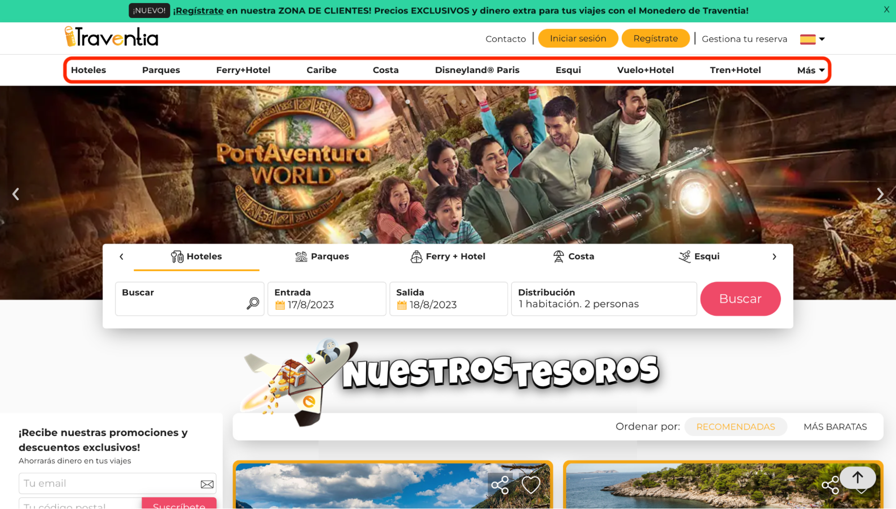
Task: Click the Entrada calendar icon
Action: coord(280,305)
